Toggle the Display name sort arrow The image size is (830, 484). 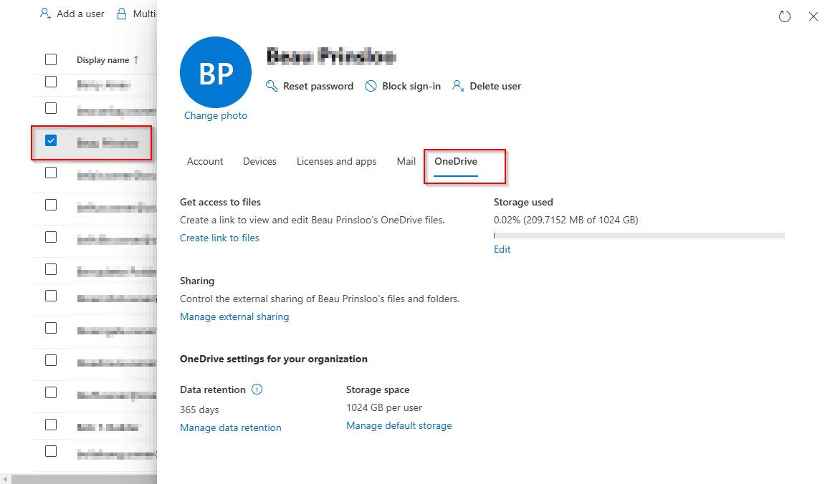(x=138, y=60)
